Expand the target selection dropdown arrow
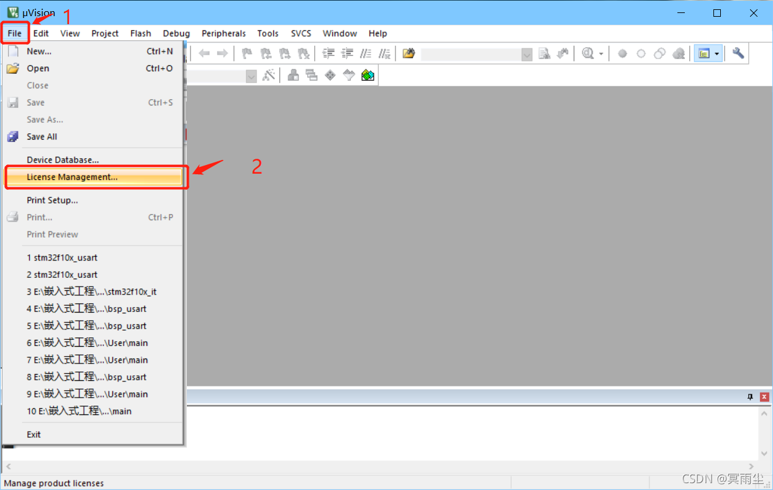Viewport: 773px width, 490px height. tap(251, 76)
